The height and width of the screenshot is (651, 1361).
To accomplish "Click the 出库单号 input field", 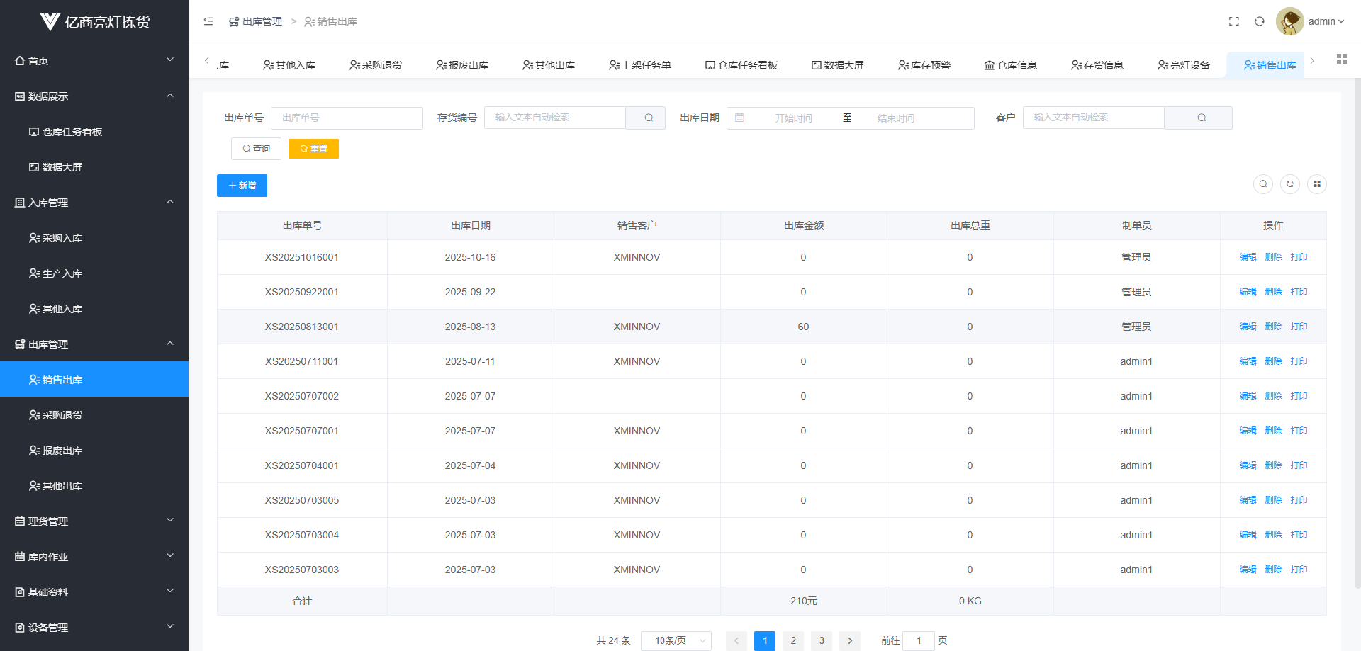I will coord(347,118).
